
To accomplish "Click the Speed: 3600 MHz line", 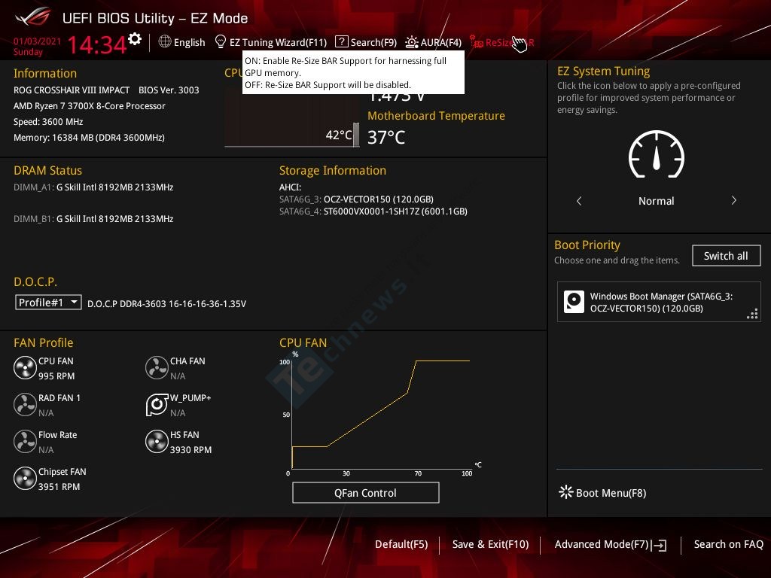I will [48, 122].
